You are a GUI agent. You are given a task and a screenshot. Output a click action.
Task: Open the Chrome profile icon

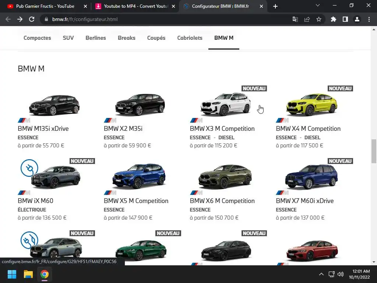click(357, 19)
